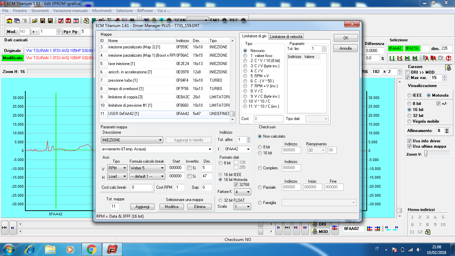
Task: Select Motorola visualization radio
Action: pyautogui.click(x=429, y=95)
